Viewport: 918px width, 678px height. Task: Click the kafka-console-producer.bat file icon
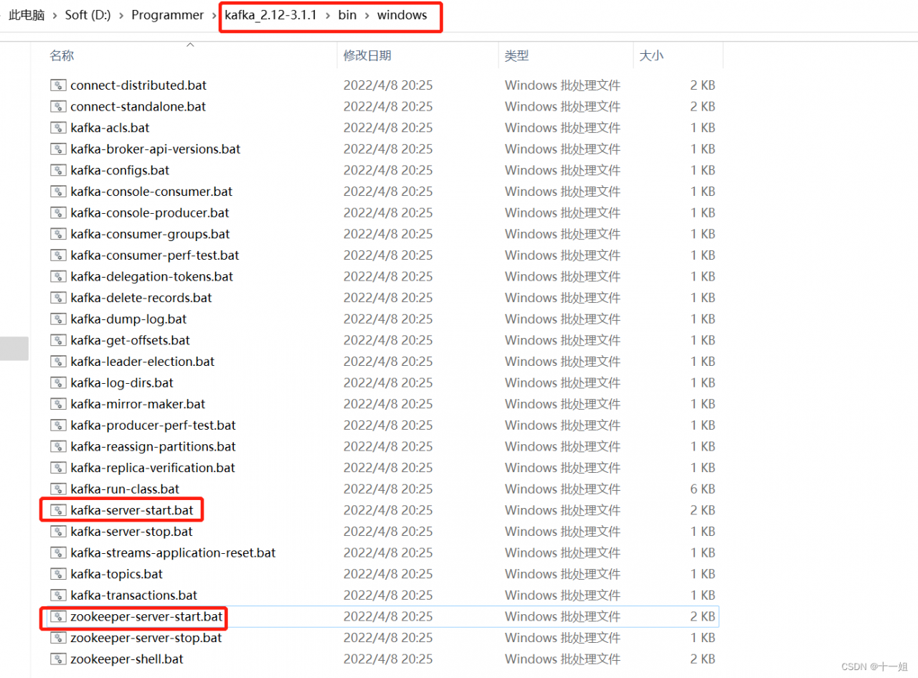click(58, 213)
